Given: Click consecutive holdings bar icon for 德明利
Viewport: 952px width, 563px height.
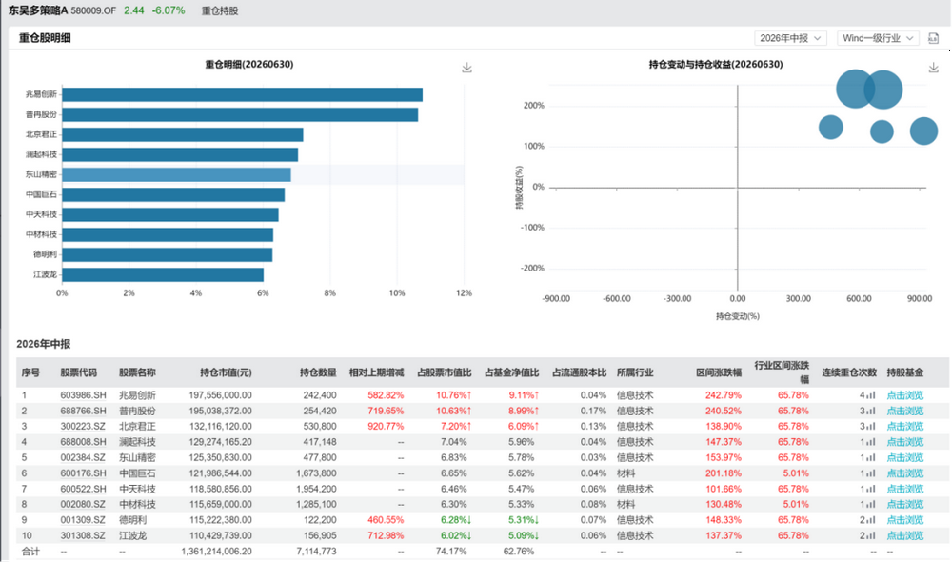Looking at the screenshot, I should coord(871,520).
